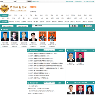95x95 pixels.
Task: Click the customer service avatar icon (客服在线)
Action: [84, 26]
